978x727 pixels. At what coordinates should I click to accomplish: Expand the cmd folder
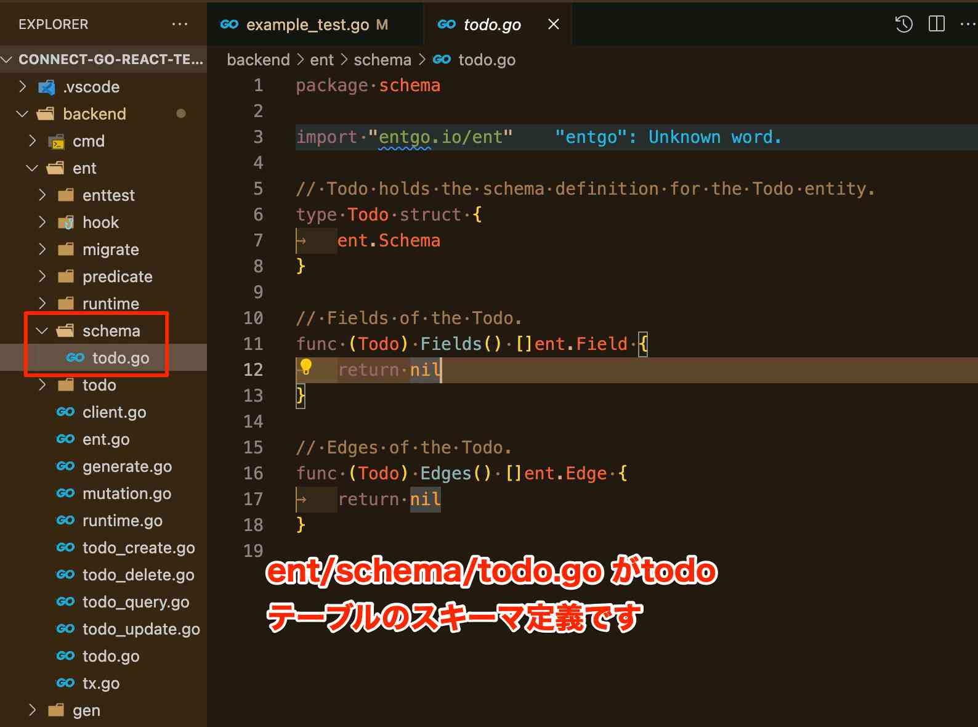[x=33, y=141]
